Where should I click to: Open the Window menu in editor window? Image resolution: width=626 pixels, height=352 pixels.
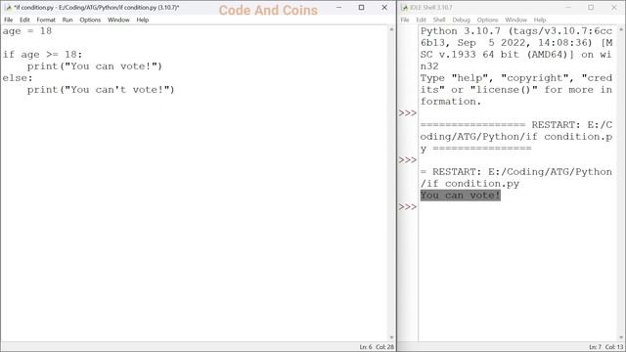point(118,20)
